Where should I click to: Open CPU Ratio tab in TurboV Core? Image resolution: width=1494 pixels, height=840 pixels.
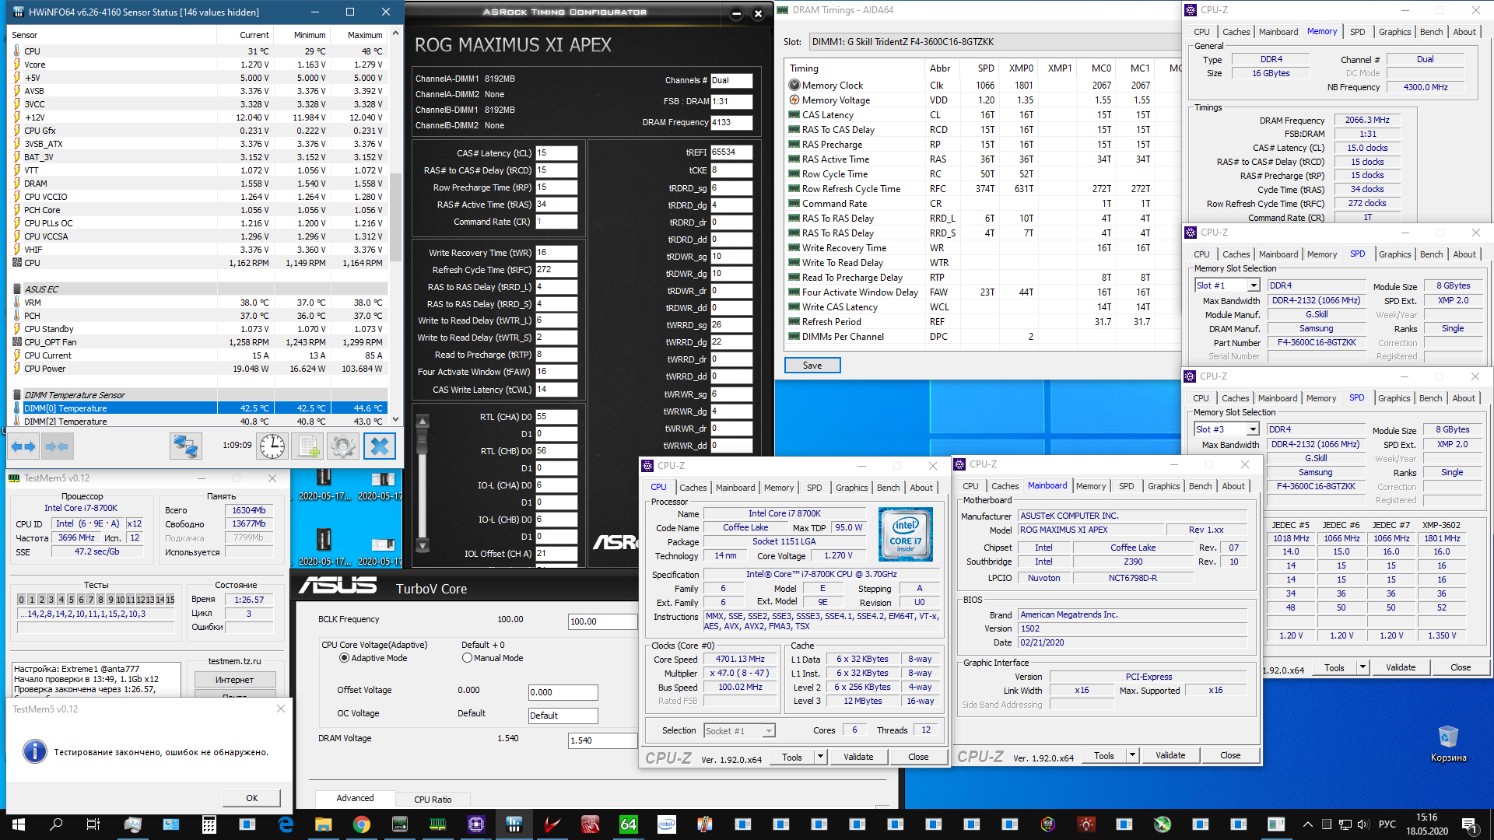pos(433,800)
